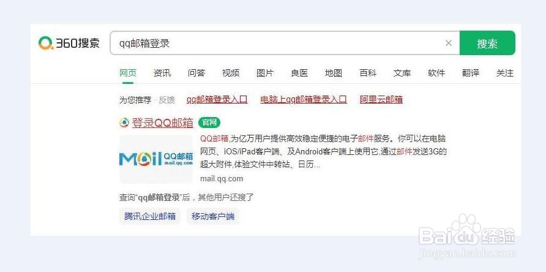Open the 翻译 tab
This screenshot has width=546, height=272.
click(471, 74)
